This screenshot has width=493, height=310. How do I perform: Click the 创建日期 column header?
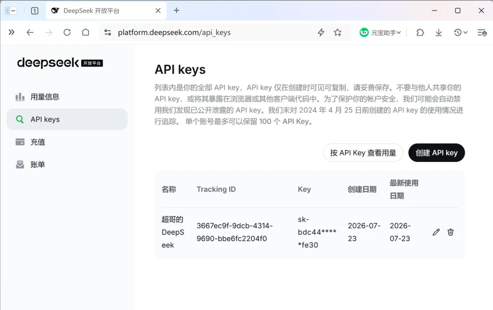pos(362,189)
